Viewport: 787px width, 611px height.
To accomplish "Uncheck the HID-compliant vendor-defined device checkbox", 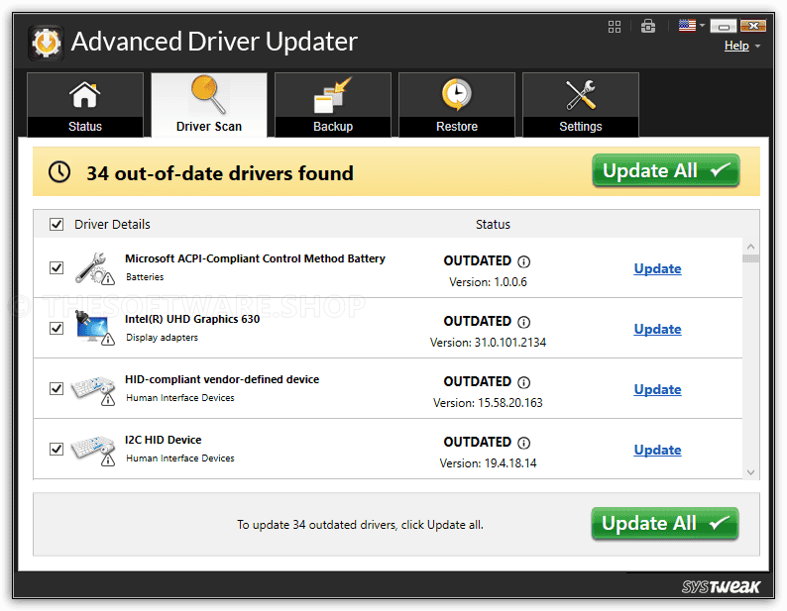I will pos(56,389).
